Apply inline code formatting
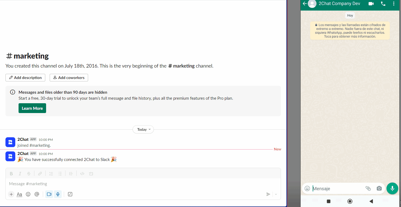 click(82, 173)
